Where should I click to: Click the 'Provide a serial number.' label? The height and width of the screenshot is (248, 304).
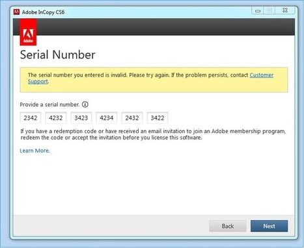[x=50, y=105]
